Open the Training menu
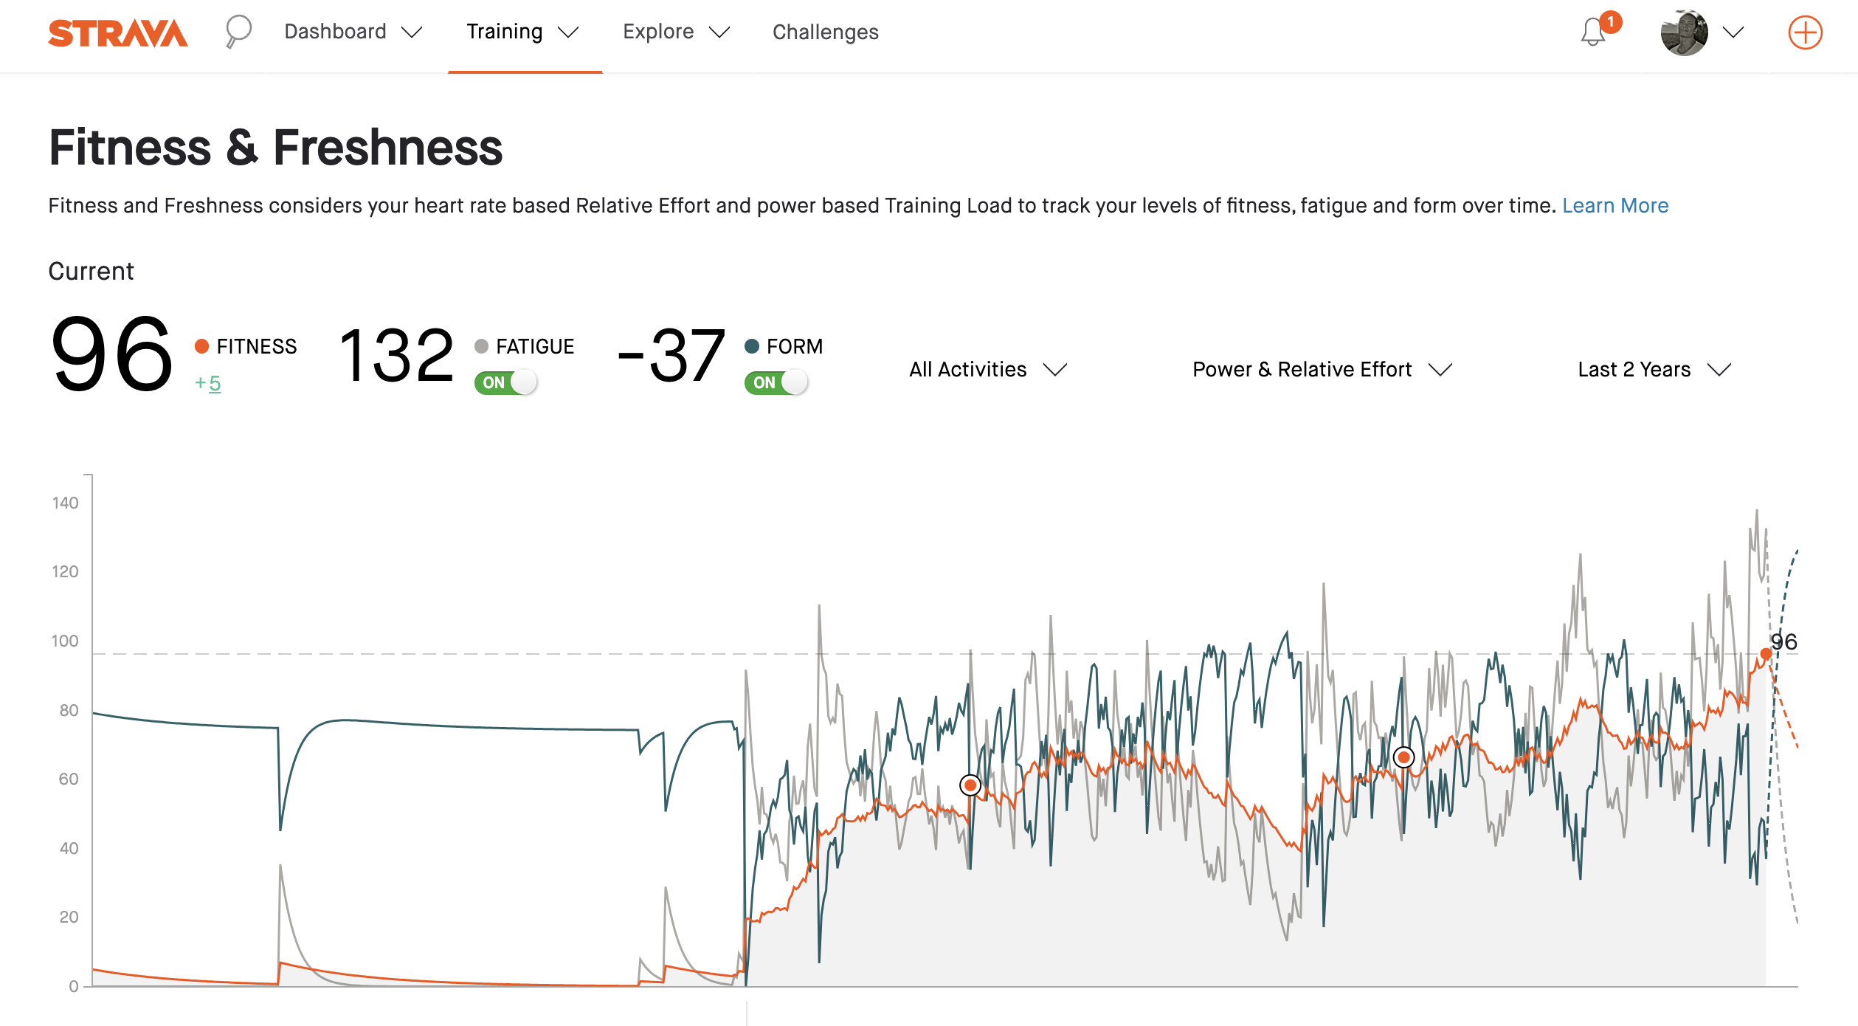Screen dimensions: 1858x1026 point(523,32)
